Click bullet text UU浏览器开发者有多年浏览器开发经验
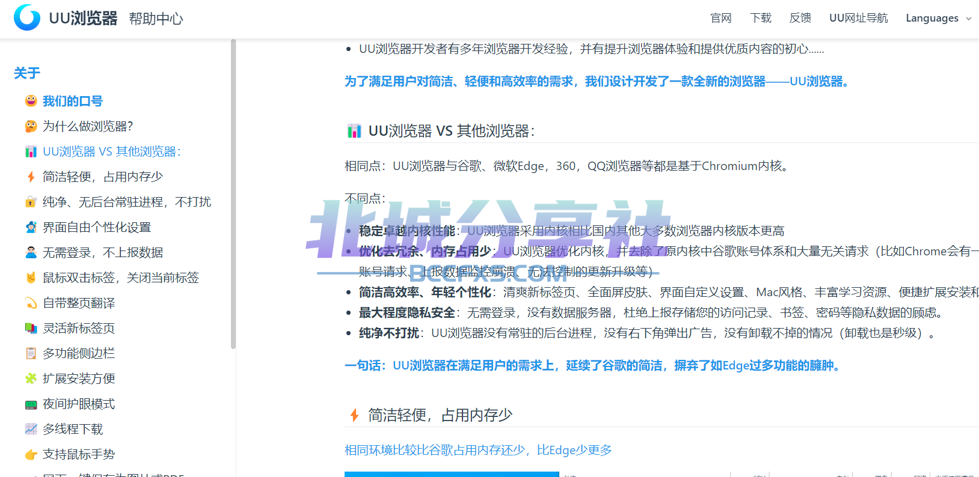The width and height of the screenshot is (979, 477). pyautogui.click(x=592, y=49)
